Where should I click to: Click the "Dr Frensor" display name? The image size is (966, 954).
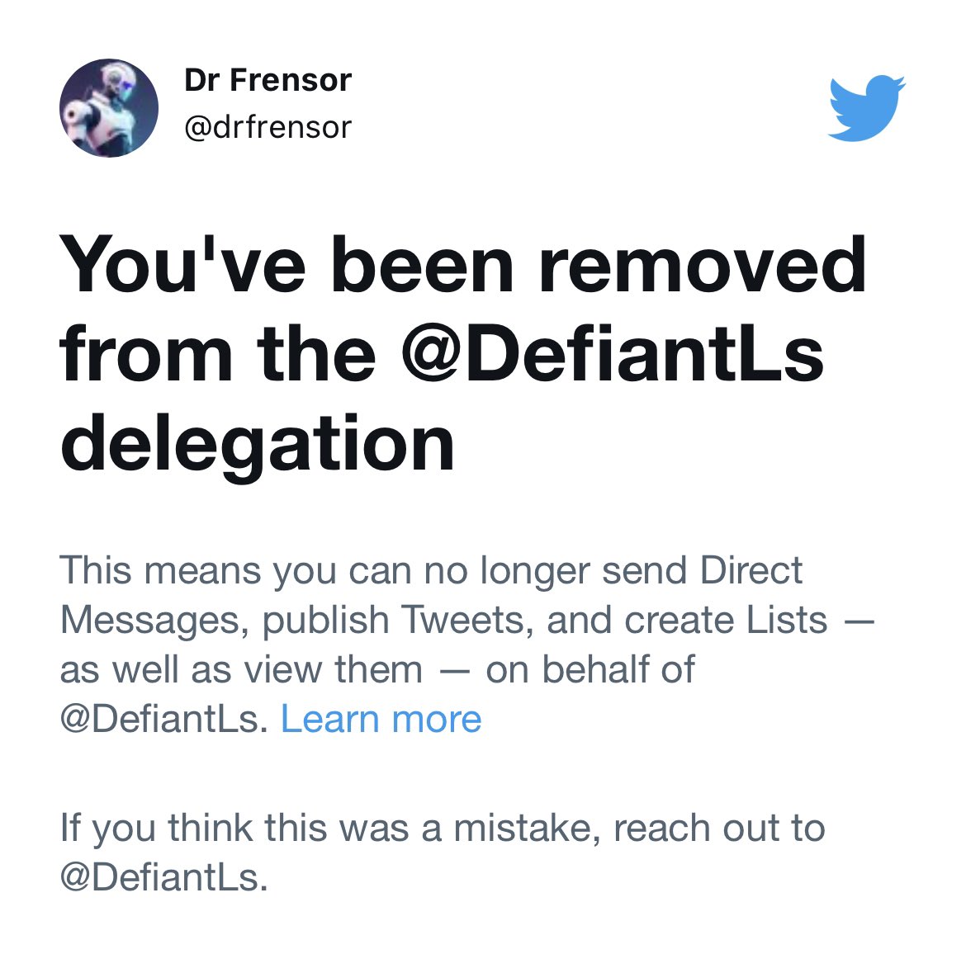(268, 80)
